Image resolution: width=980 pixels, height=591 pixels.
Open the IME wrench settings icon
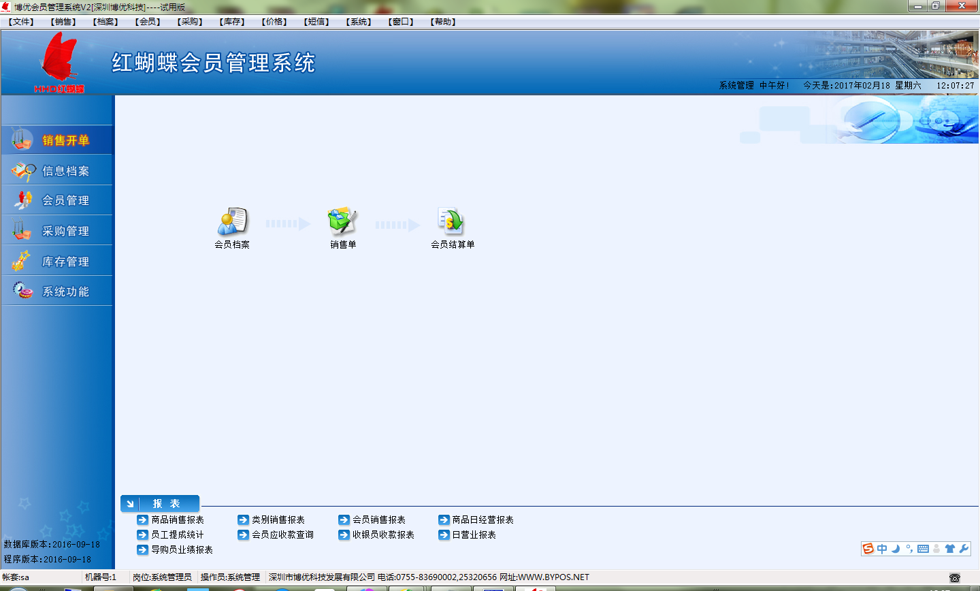pyautogui.click(x=964, y=549)
